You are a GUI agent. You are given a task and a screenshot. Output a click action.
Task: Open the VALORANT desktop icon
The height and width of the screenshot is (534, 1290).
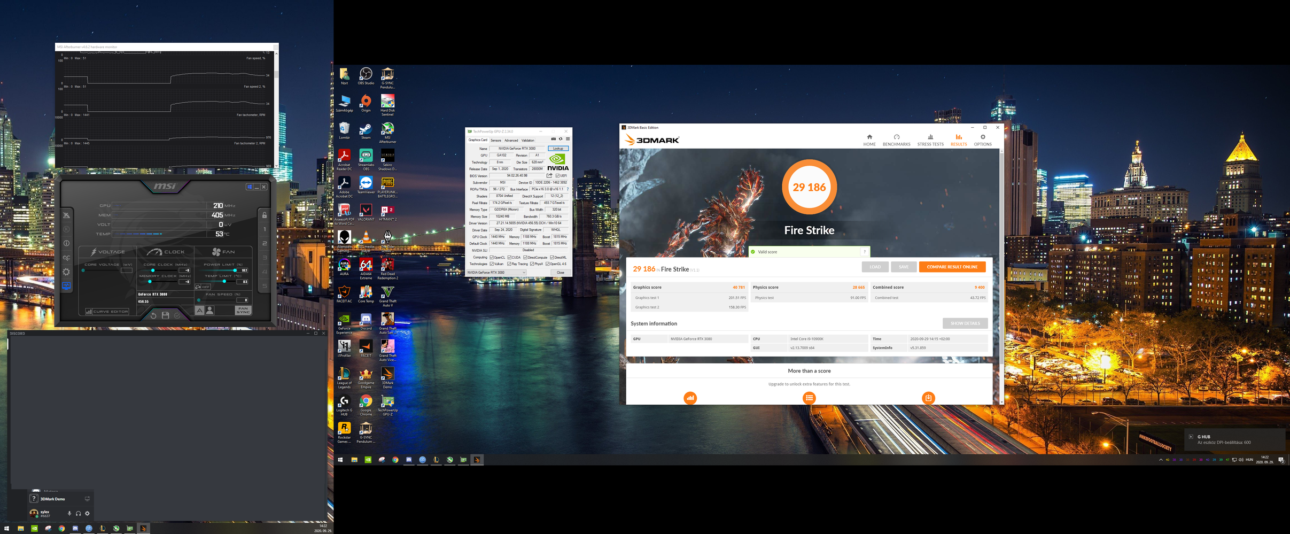(366, 212)
